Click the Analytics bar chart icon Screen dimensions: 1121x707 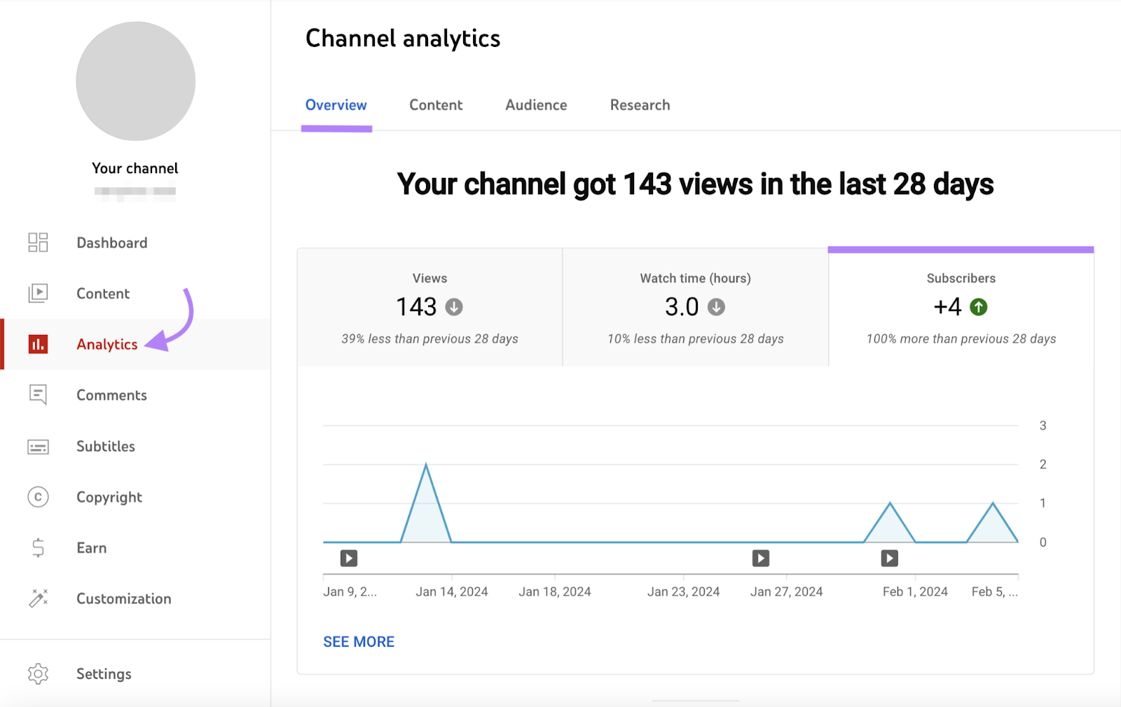(38, 344)
